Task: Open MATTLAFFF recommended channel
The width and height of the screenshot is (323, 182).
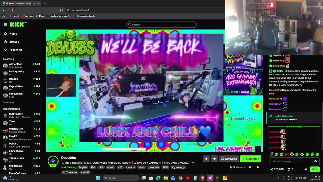Action: tap(21, 116)
